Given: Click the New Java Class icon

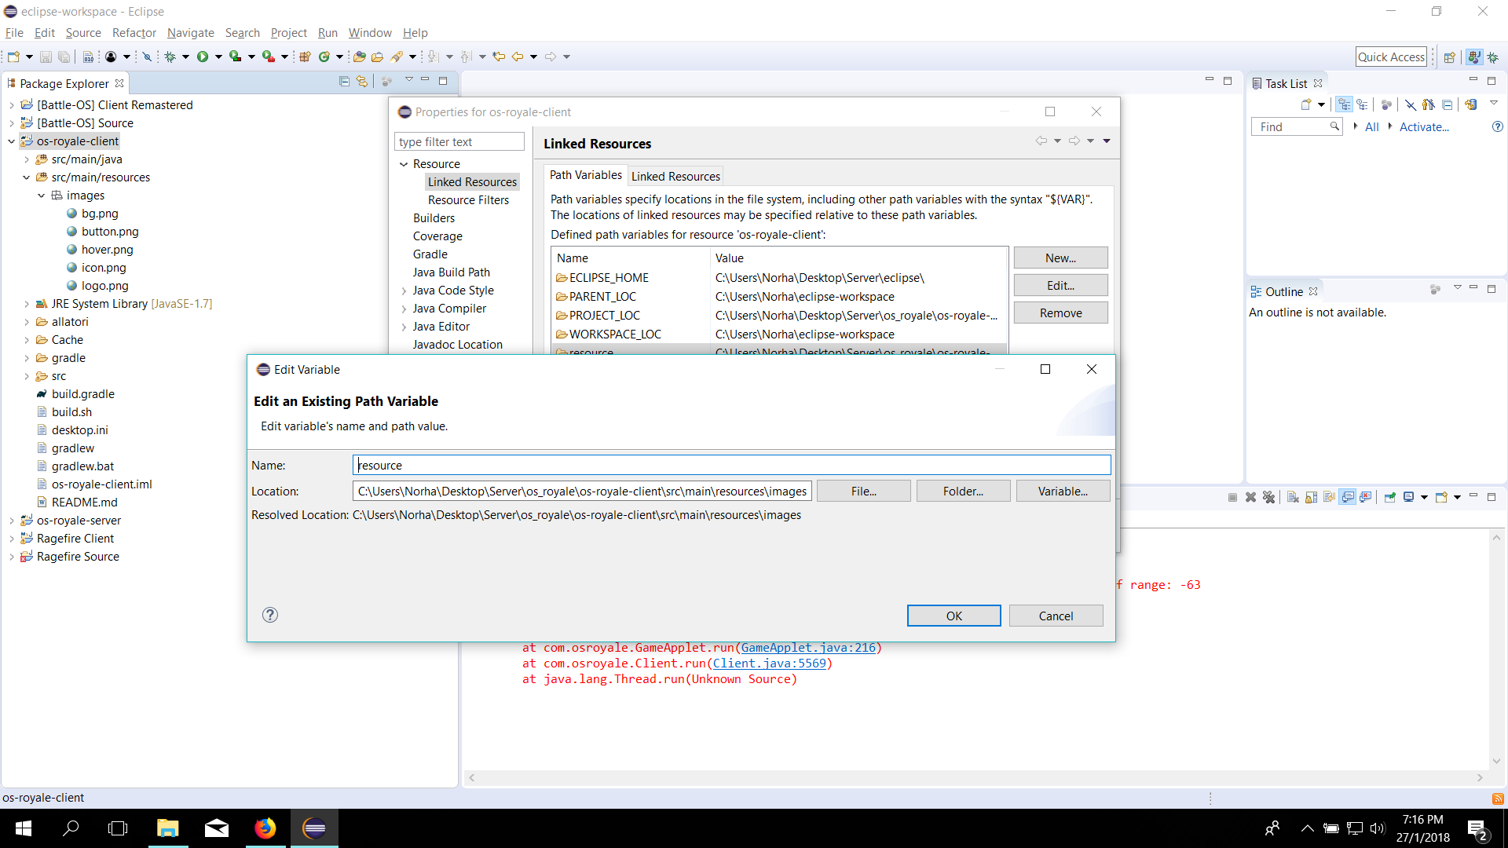Looking at the screenshot, I should click(x=324, y=57).
